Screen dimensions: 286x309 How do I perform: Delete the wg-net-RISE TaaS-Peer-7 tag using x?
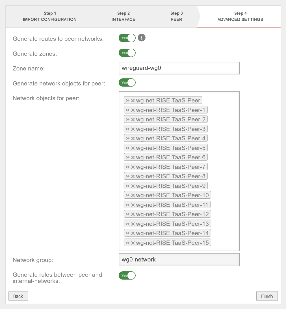133,167
